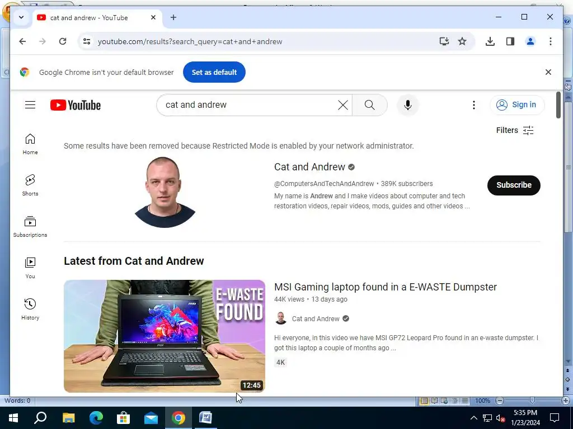Play MSI Gaming laptop video thumbnail

(x=165, y=336)
